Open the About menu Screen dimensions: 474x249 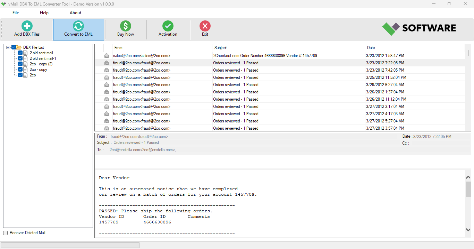tap(75, 12)
